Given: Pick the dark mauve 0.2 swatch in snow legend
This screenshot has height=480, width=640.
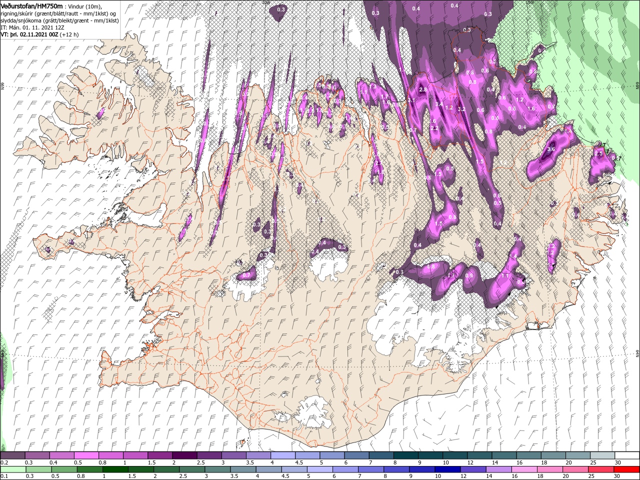Looking at the screenshot, I should pos(12,455).
